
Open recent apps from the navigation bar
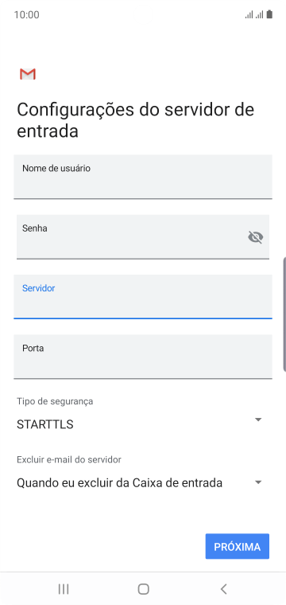64,589
